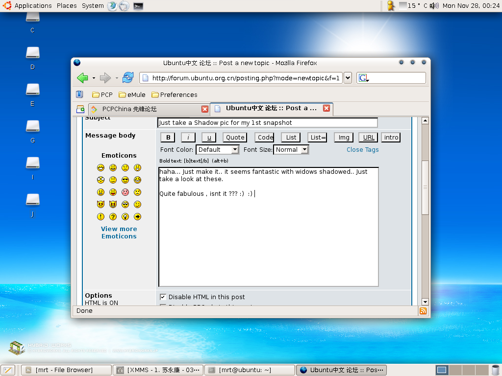
Task: Open the Font Size dropdown
Action: tap(291, 150)
